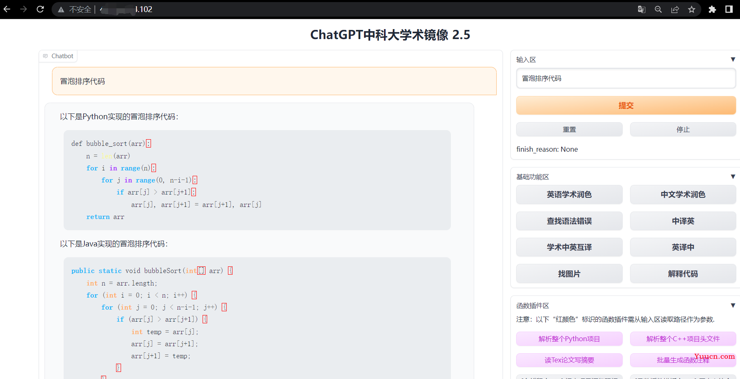Click code line public static void bubbleSort
Viewport: 740px width, 379px height.
(152, 271)
